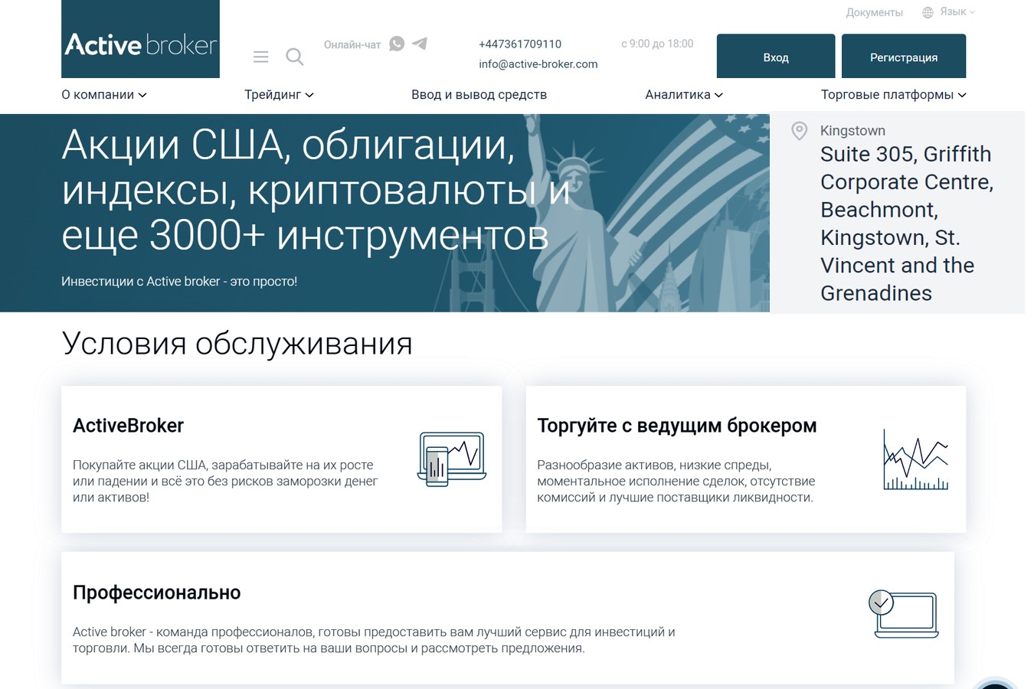
Task: Click the hero heading Акции США, облигации
Action: pyautogui.click(x=316, y=189)
